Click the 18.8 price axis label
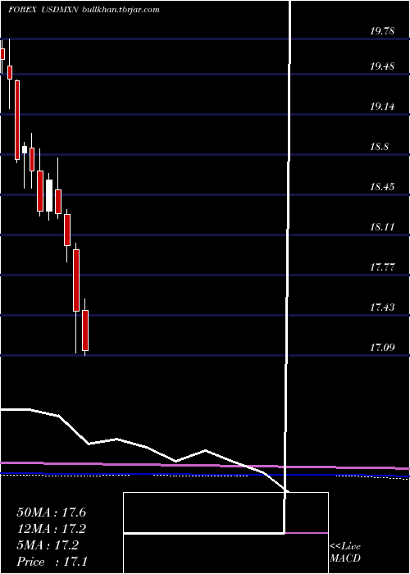Screen dimensions: 410x574 pyautogui.click(x=379, y=147)
